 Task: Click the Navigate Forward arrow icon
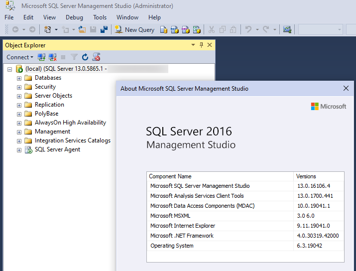tap(32, 29)
